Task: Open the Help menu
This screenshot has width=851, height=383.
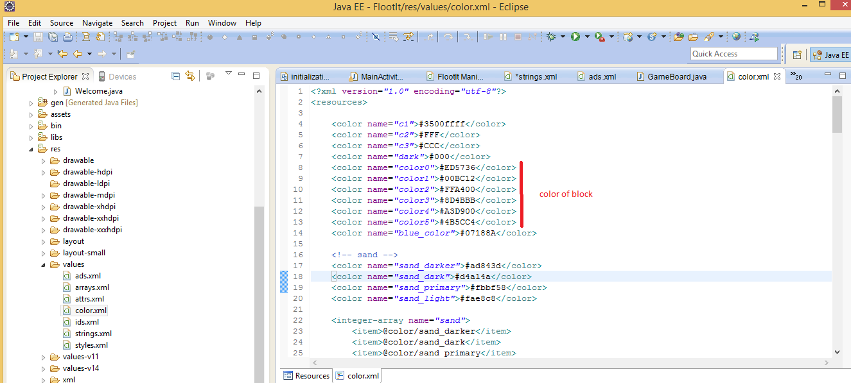Action: (253, 22)
